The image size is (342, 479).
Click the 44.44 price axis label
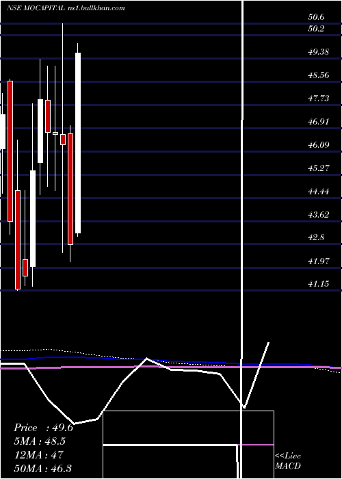[x=318, y=191]
